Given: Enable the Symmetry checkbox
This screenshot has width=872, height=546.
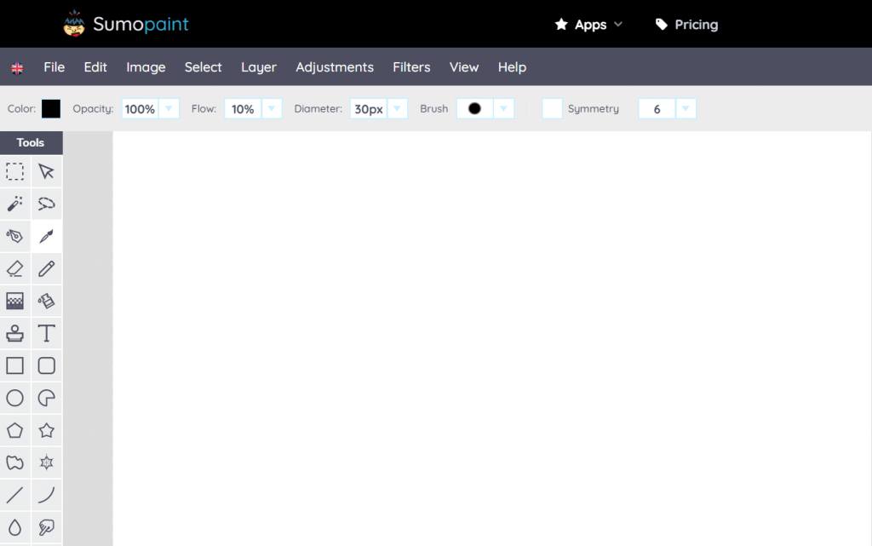Looking at the screenshot, I should pos(552,108).
